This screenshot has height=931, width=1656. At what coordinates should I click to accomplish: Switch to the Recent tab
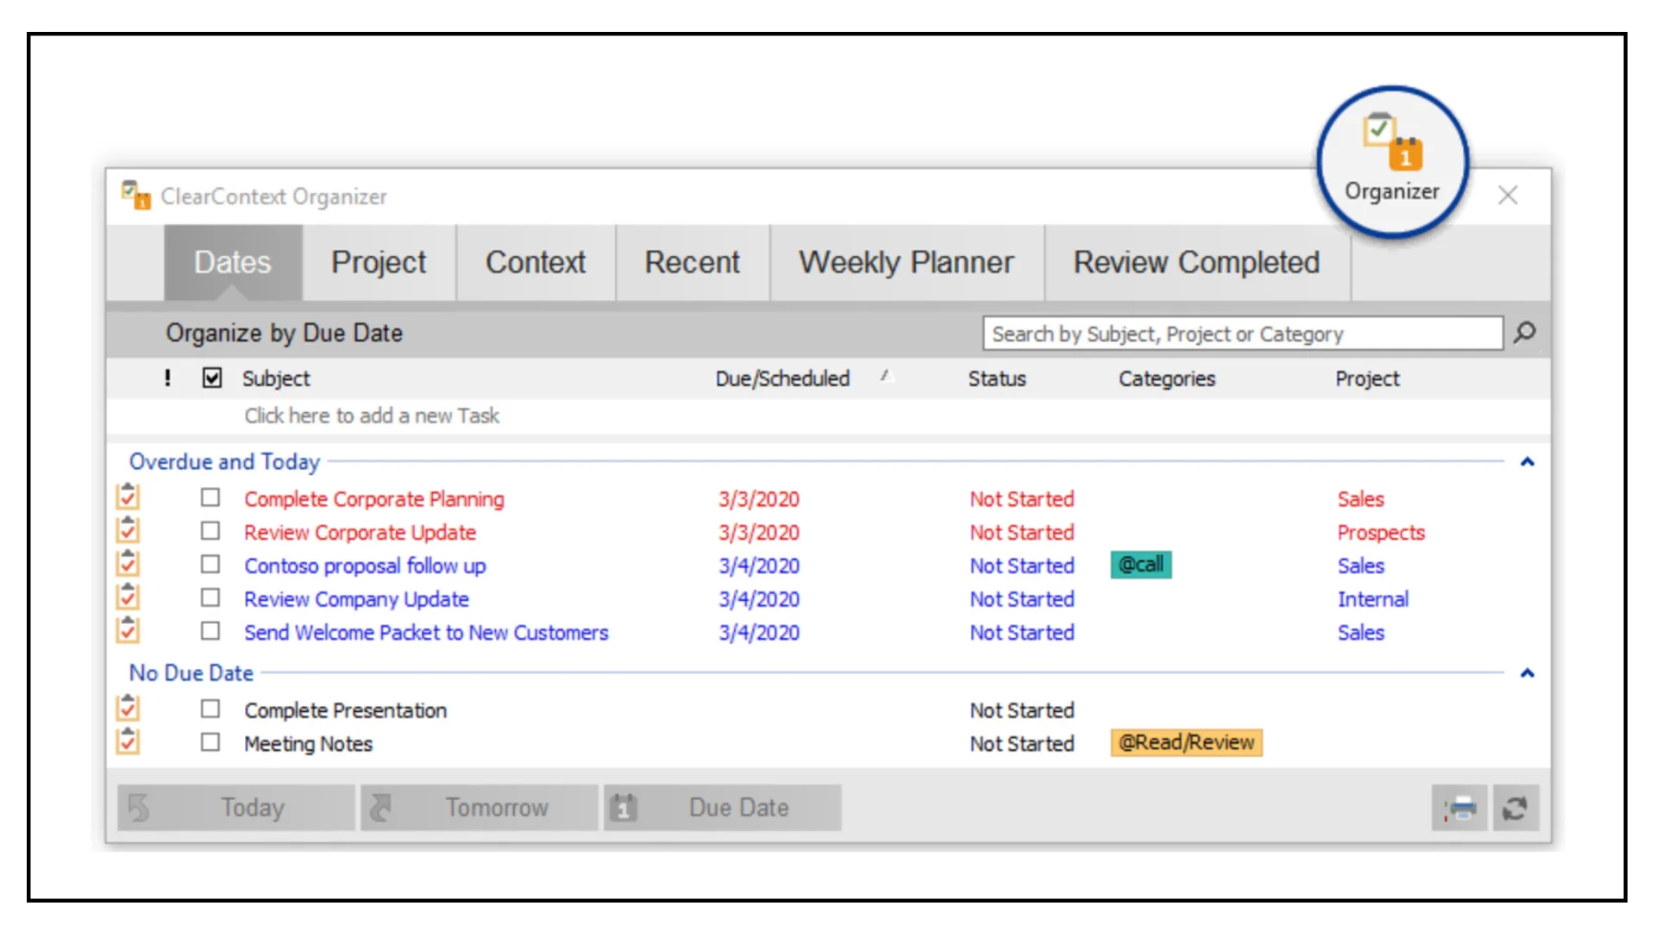[693, 262]
